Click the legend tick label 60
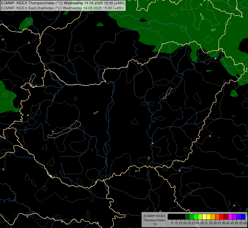This screenshot has width=248, height=228. click(245, 223)
